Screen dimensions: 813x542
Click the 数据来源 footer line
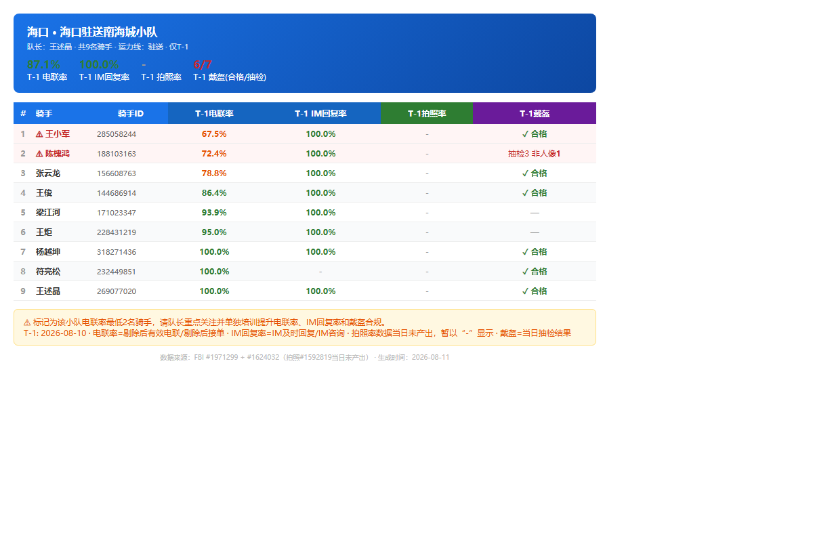(x=304, y=357)
